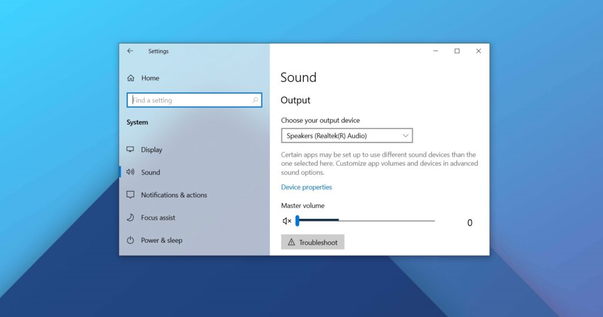This screenshot has width=603, height=317.
Task: Go to Focus assist settings label
Action: (x=158, y=217)
